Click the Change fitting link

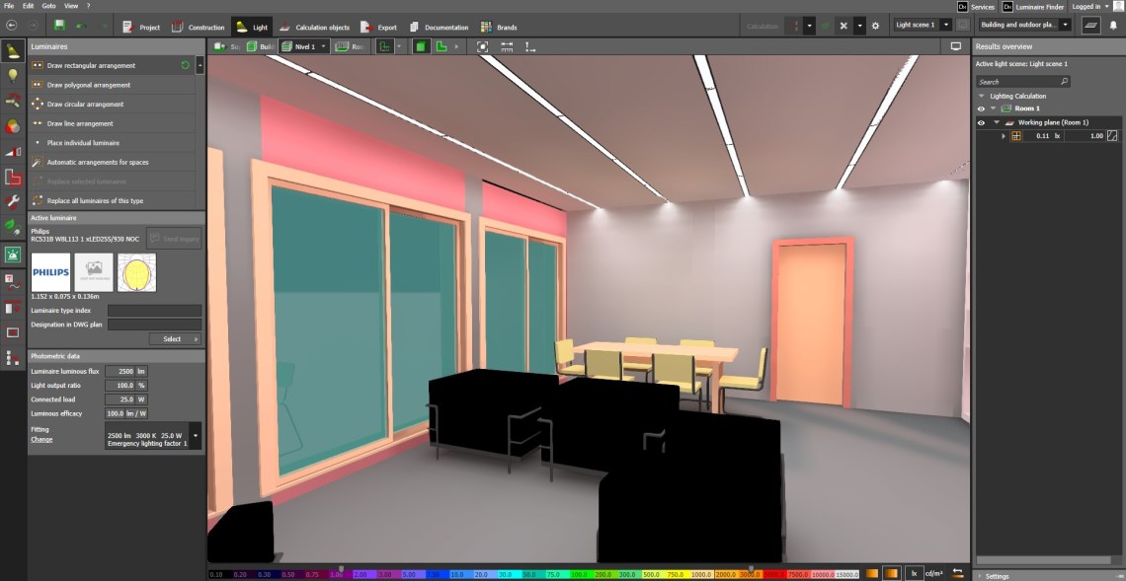[x=41, y=439]
